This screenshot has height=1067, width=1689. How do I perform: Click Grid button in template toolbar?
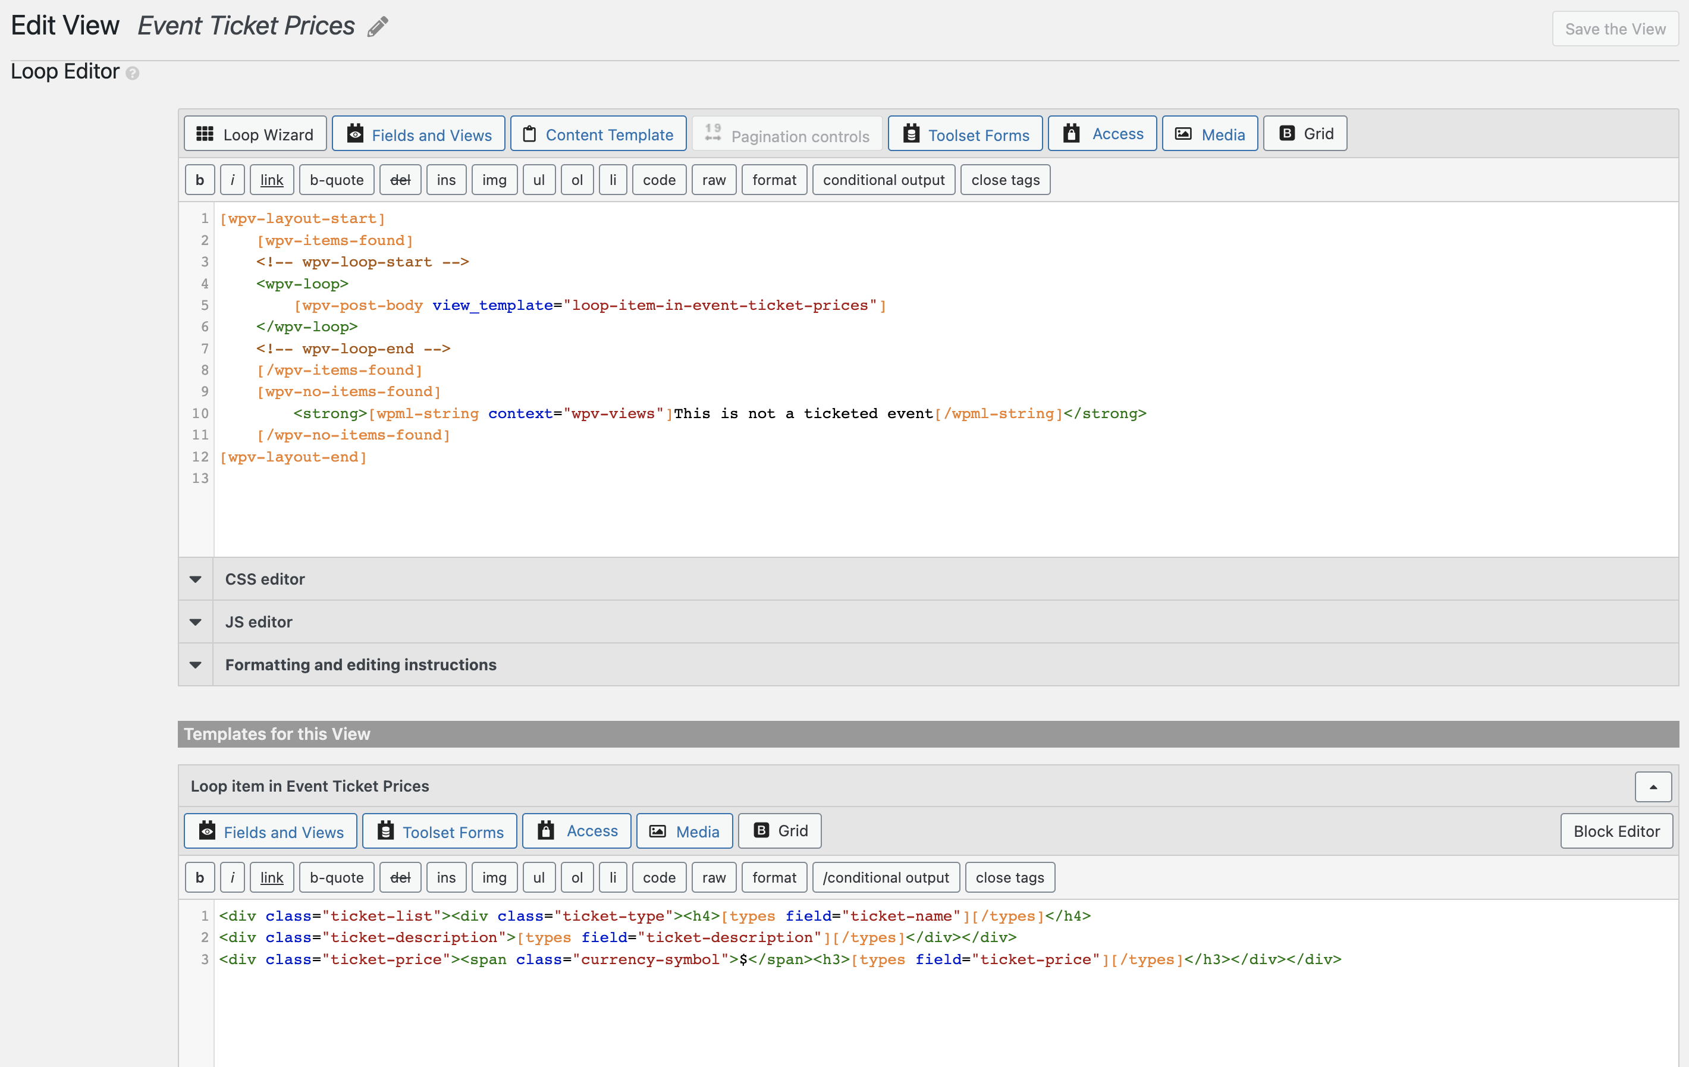click(x=780, y=831)
